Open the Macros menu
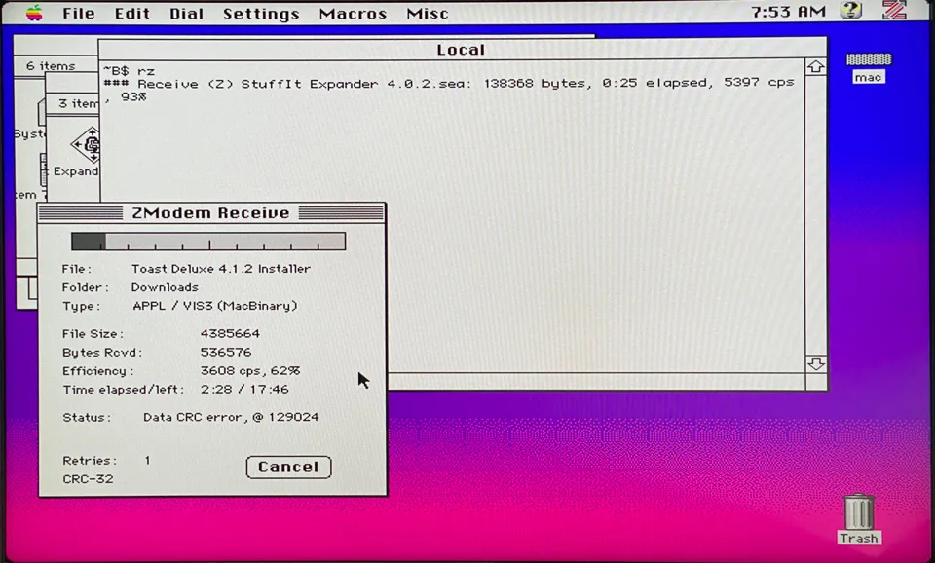 pyautogui.click(x=353, y=13)
